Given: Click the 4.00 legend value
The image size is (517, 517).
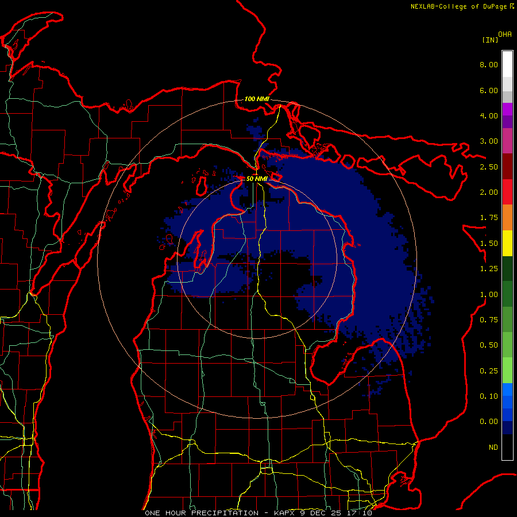Looking at the screenshot, I should pyautogui.click(x=489, y=115).
